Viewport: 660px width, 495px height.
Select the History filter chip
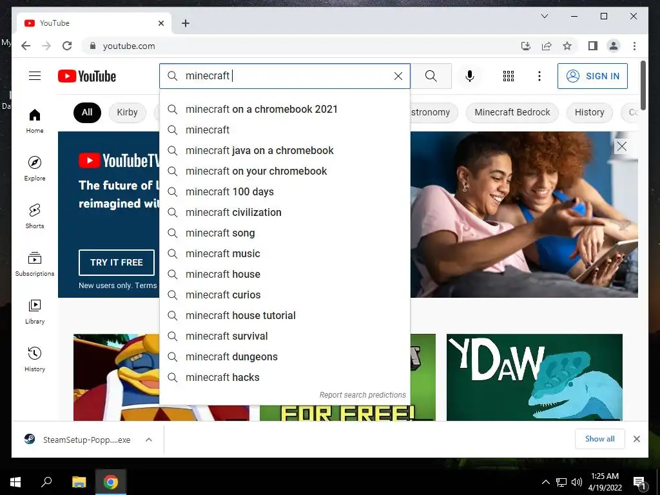coord(589,112)
